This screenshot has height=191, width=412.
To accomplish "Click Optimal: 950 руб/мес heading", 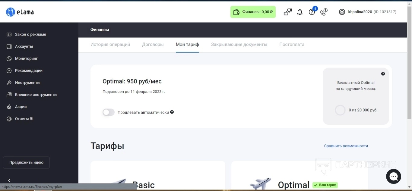I will (x=132, y=81).
